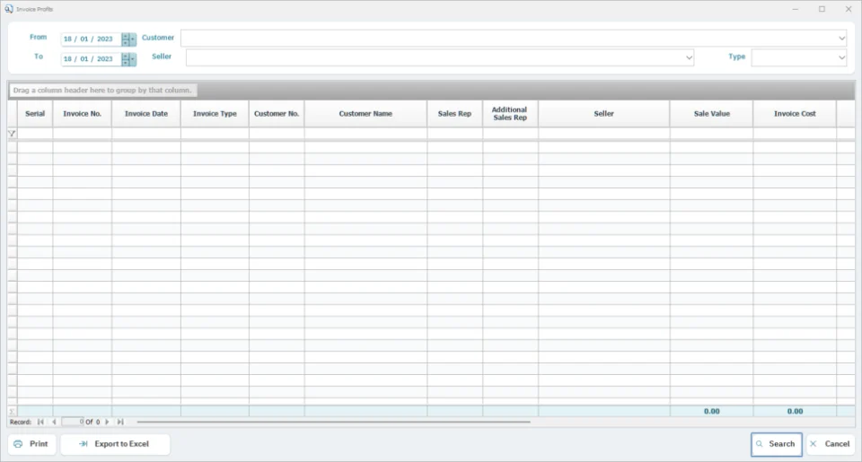Open the To date calendar dropdown
Image resolution: width=862 pixels, height=462 pixels.
pyautogui.click(x=132, y=59)
